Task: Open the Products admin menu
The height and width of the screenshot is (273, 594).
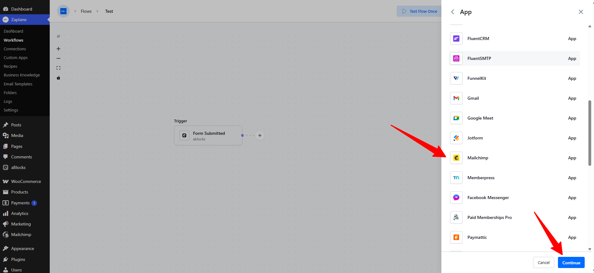Action: (x=25, y=192)
